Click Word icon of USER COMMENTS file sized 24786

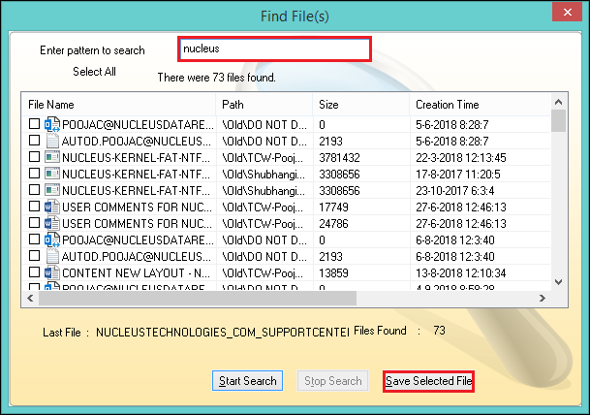tap(52, 224)
